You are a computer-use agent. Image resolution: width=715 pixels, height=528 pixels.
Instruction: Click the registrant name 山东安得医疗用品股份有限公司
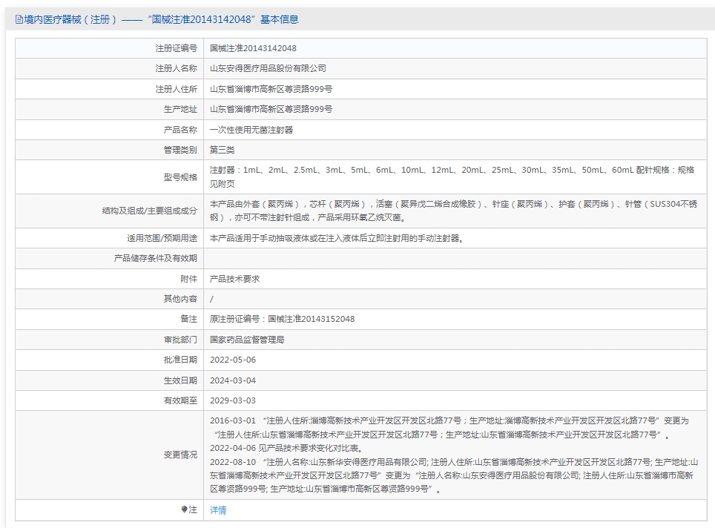(x=268, y=68)
